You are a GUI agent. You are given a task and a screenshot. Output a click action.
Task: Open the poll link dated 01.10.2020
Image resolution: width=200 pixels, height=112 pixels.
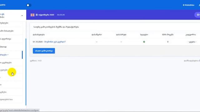pyautogui.click(x=55, y=42)
